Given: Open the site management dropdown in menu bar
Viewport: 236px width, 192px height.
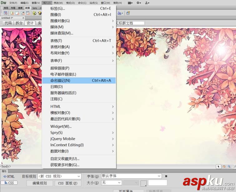Looking at the screenshot, I should tap(147, 3).
